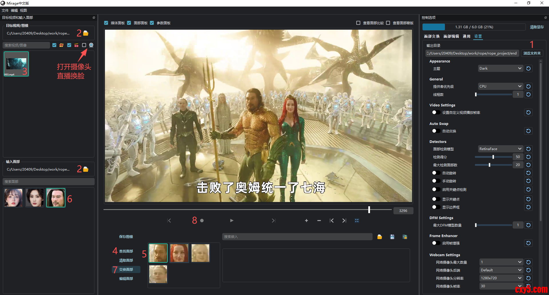Screen dimensions: 549x295
Task: Click the save embedding disk icon
Action: pos(392,237)
